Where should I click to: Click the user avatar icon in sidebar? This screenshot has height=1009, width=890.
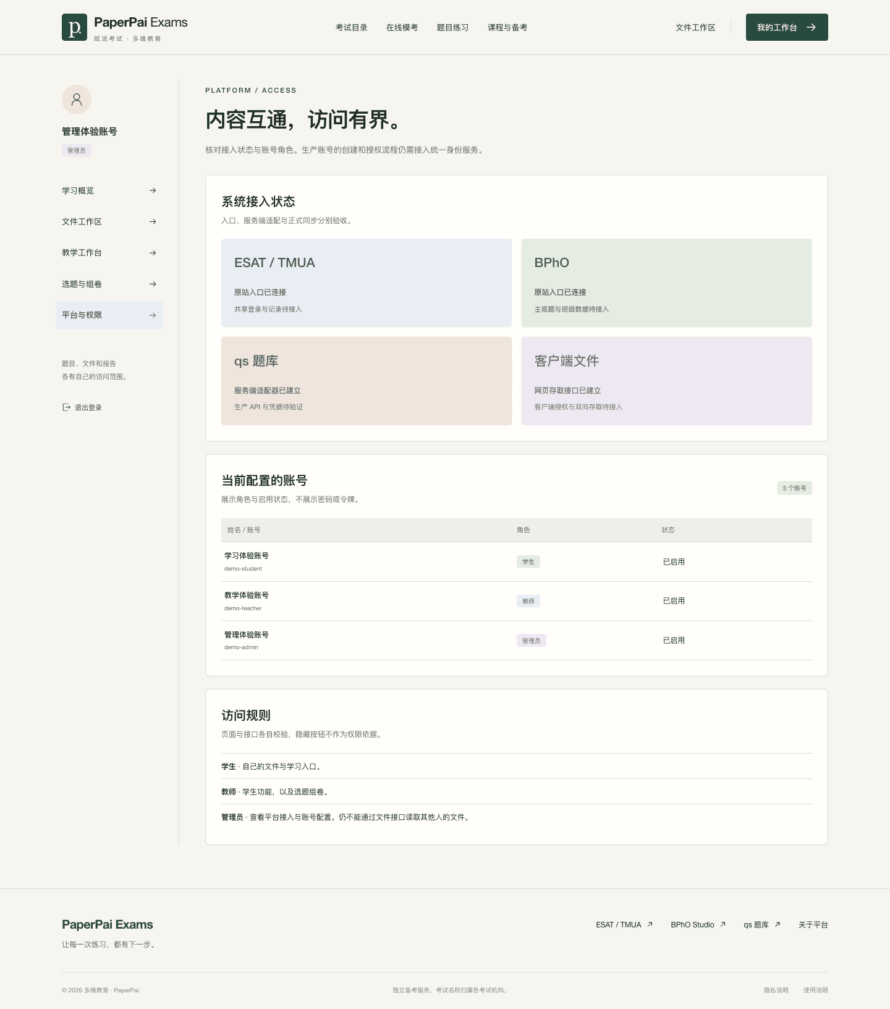pyautogui.click(x=77, y=100)
